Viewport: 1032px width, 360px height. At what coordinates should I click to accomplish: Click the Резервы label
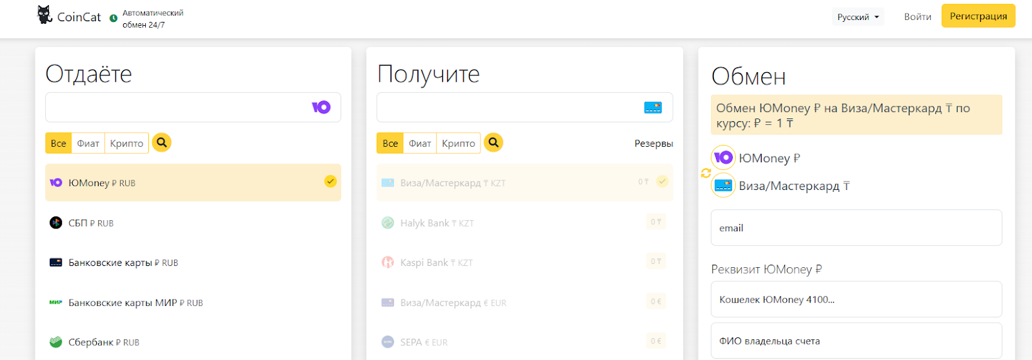653,143
